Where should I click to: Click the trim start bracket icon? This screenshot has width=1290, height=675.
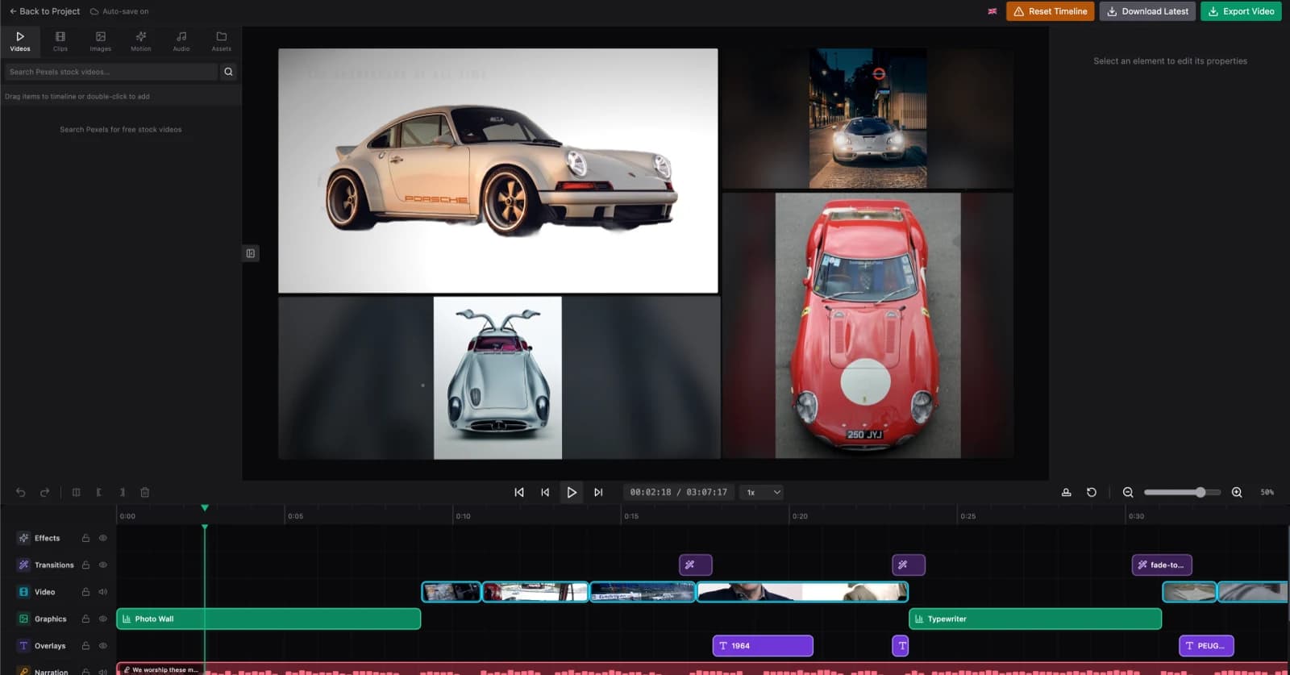coord(99,492)
